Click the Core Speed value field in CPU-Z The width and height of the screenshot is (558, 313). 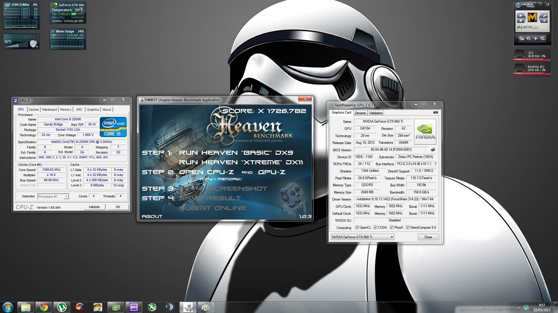51,170
